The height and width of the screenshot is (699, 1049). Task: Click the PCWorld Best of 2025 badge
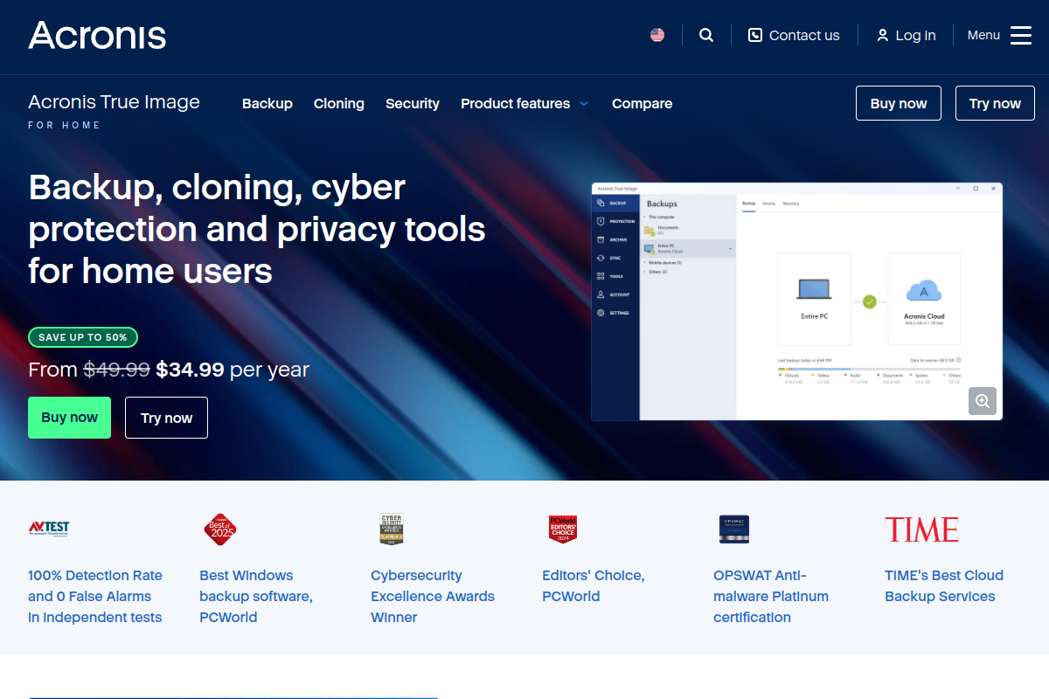point(220,529)
